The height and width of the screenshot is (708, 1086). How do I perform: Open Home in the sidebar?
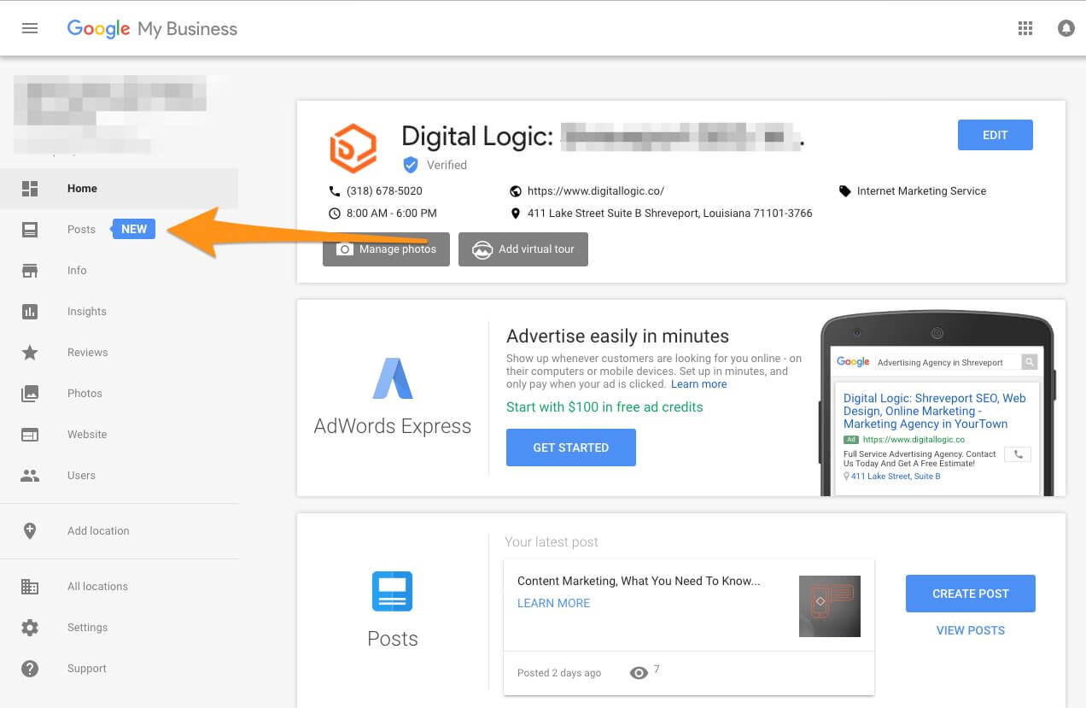tap(119, 189)
